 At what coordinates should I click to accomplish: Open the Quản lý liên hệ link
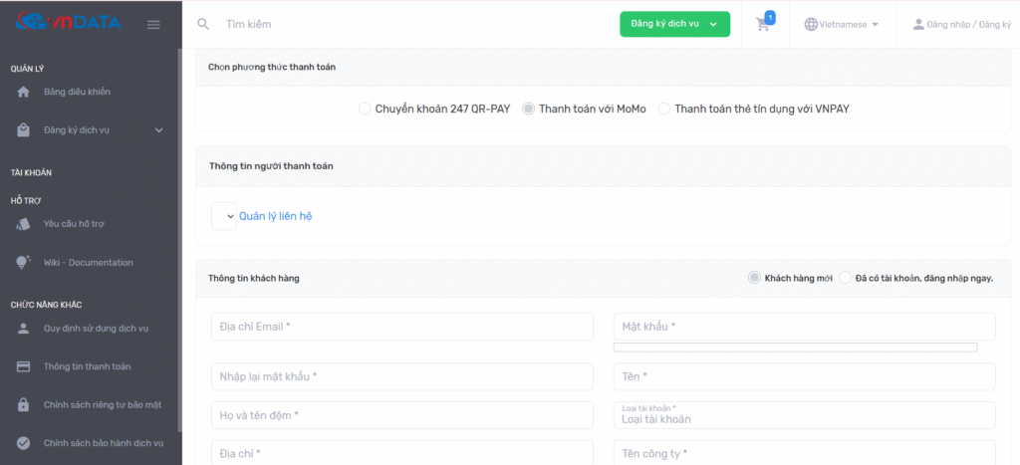coord(275,216)
